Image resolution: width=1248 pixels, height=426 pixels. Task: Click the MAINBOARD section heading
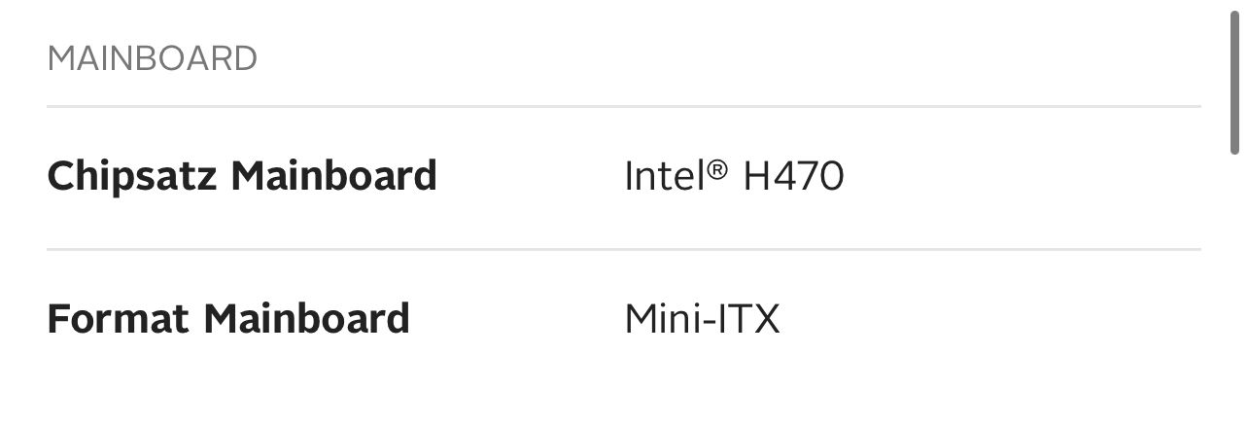pos(152,59)
